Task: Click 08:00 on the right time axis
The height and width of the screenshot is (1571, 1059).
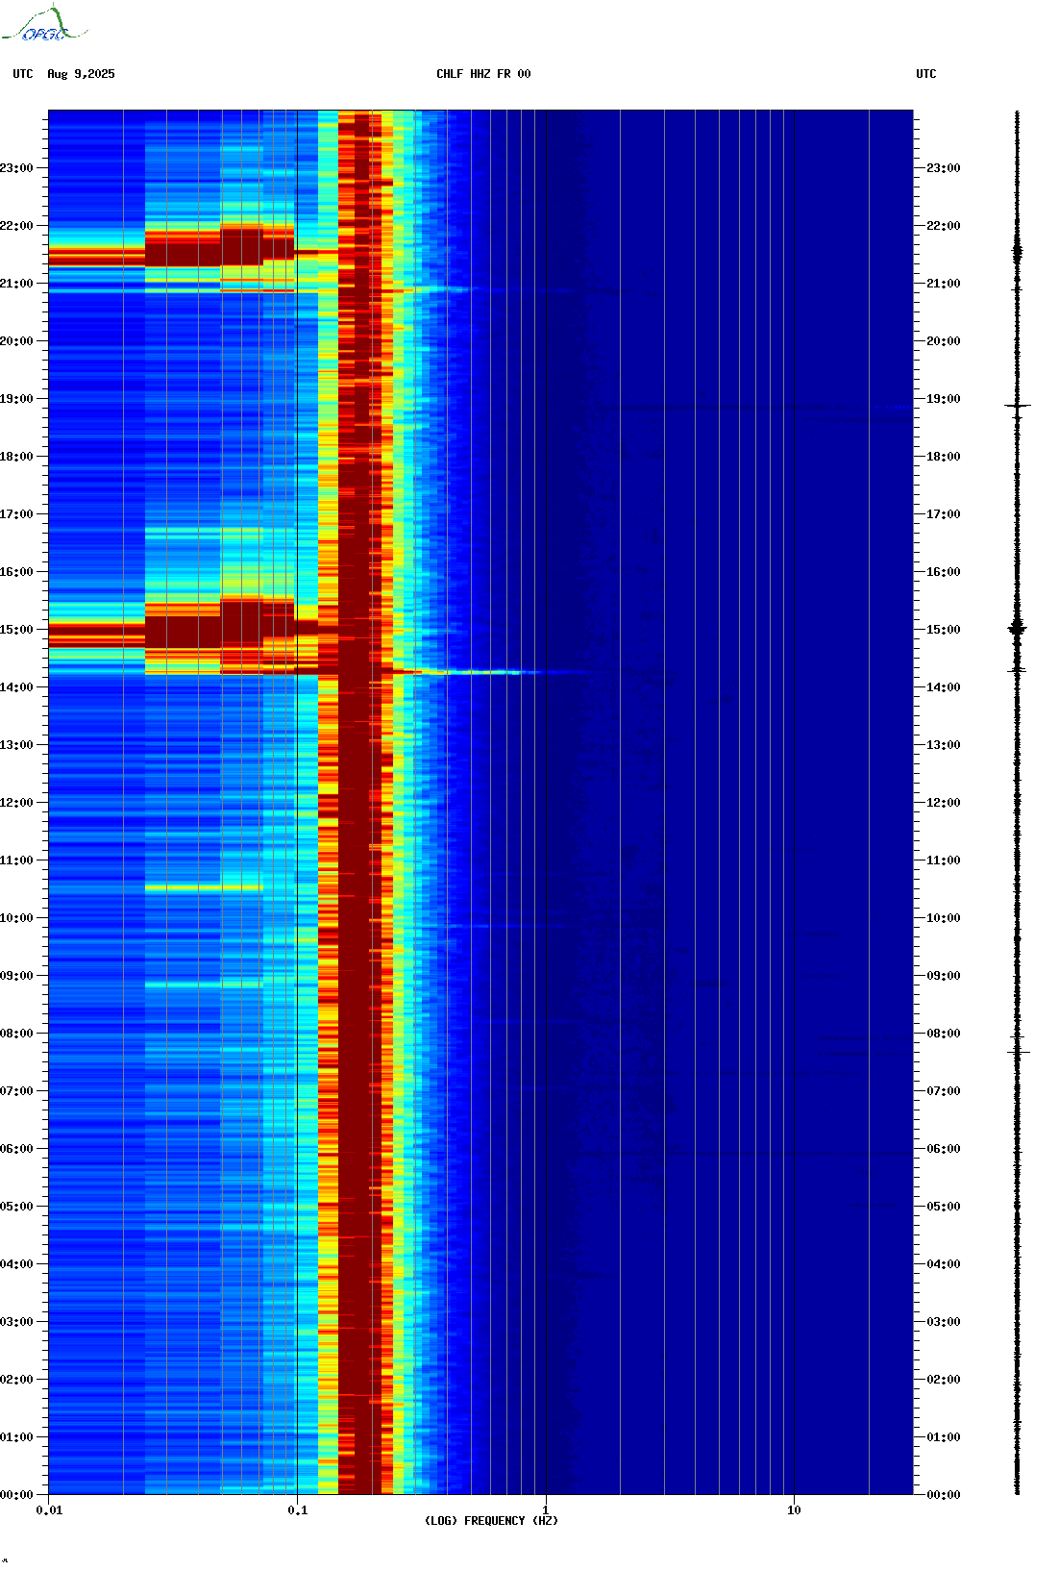Action: tap(944, 1034)
